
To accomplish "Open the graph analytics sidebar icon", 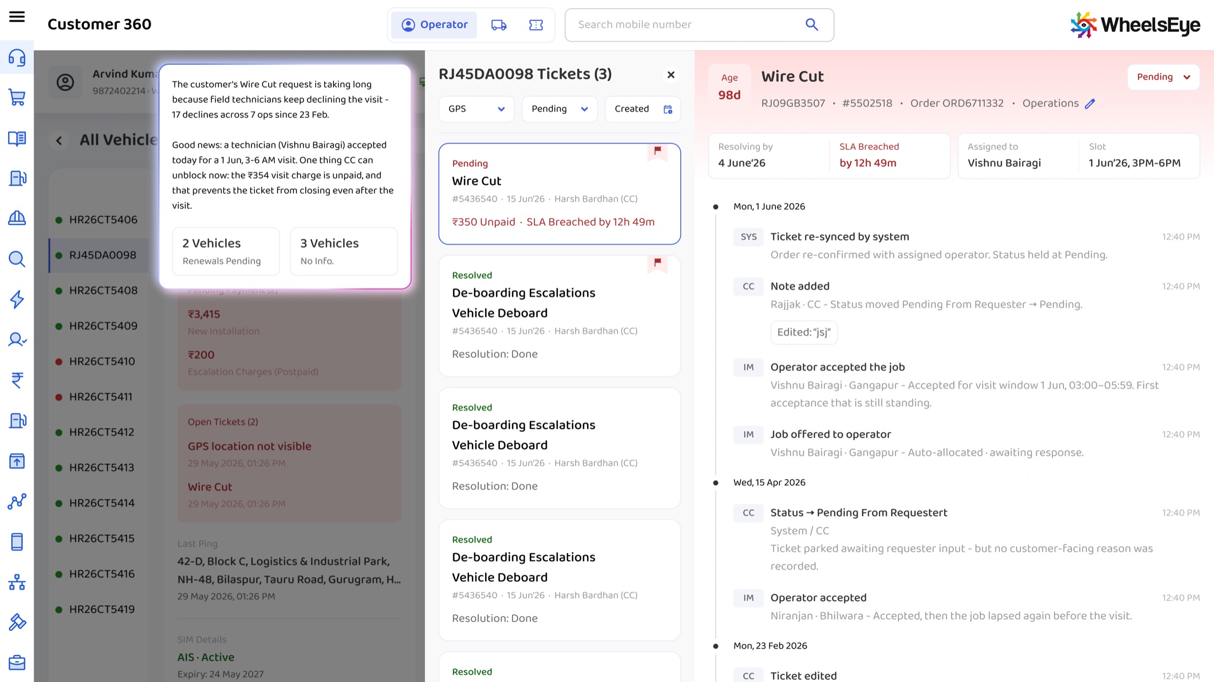I will click(x=17, y=501).
